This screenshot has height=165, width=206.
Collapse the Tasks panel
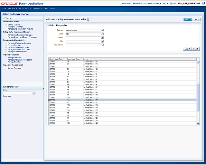(4, 18)
